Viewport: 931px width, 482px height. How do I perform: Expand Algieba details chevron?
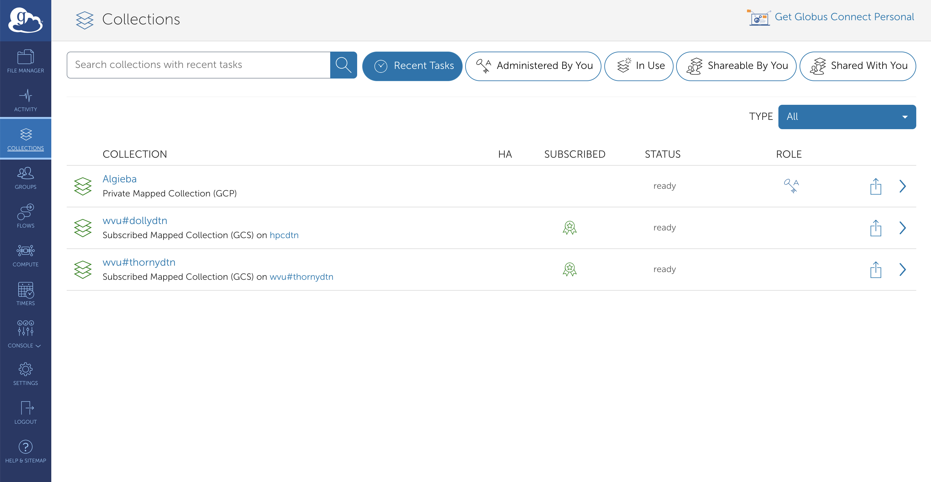(902, 187)
